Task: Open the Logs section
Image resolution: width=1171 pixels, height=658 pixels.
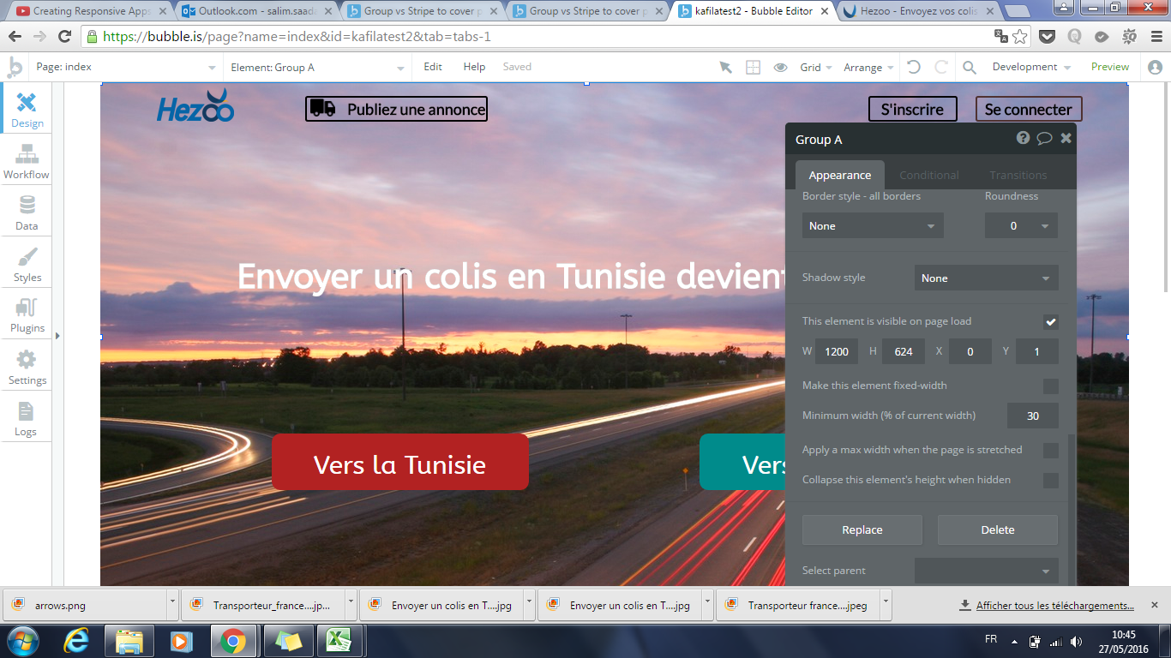Action: tap(27, 418)
